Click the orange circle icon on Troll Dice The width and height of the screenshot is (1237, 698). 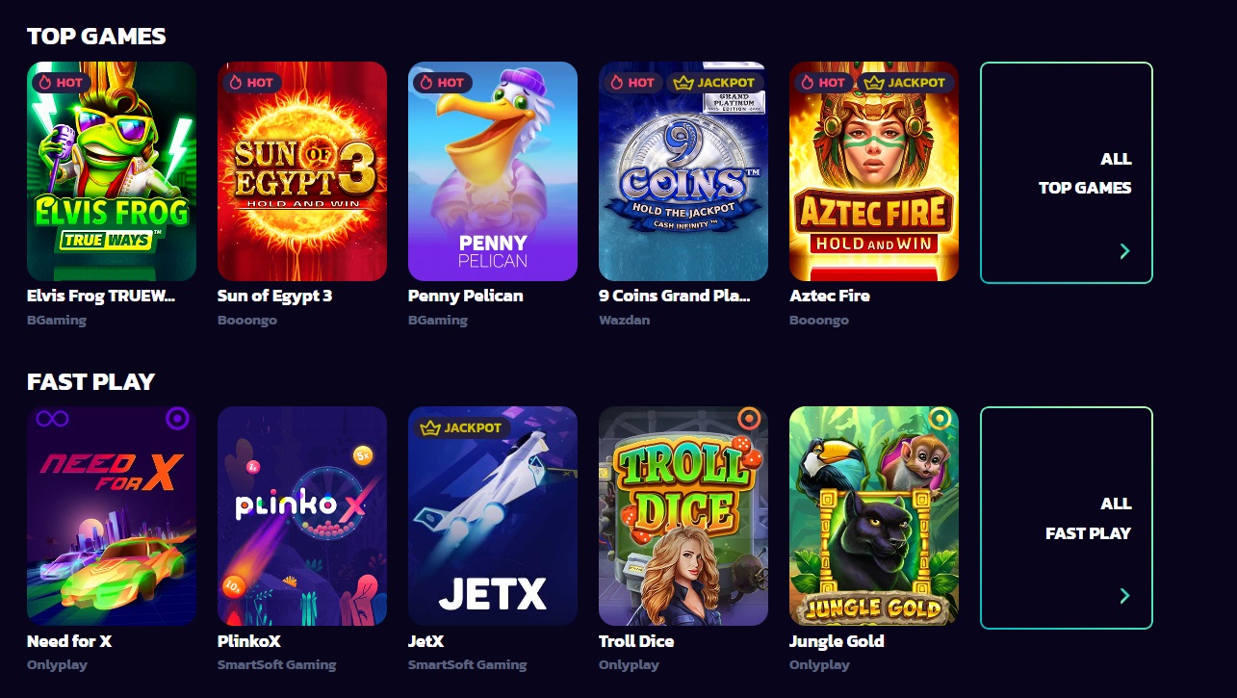[749, 419]
